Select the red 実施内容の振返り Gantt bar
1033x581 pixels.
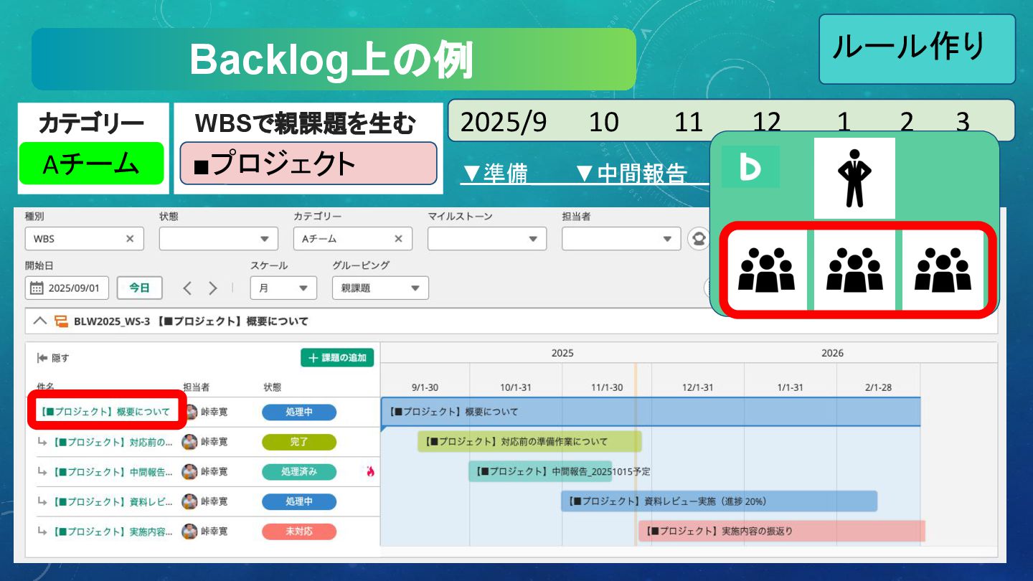point(782,532)
